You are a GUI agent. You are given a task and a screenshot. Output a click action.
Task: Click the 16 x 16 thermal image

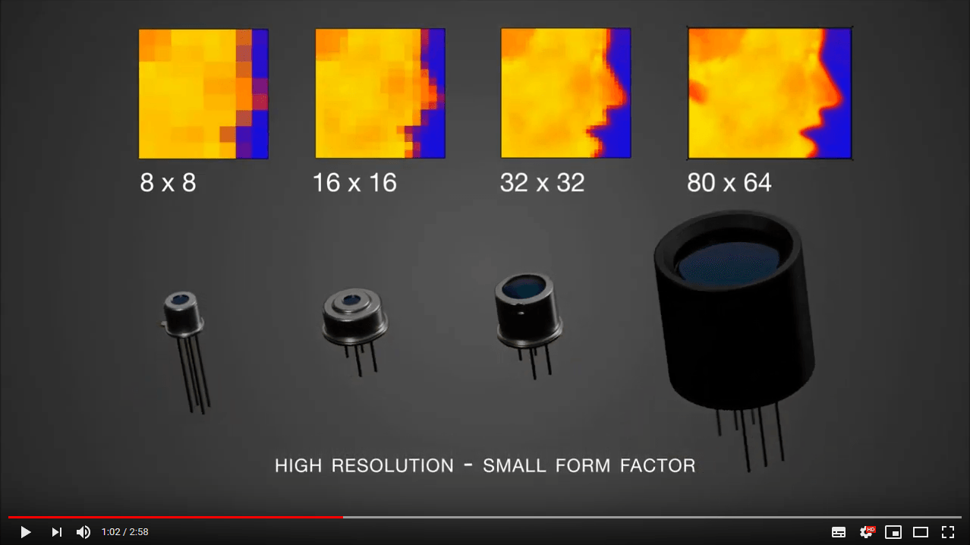(380, 93)
